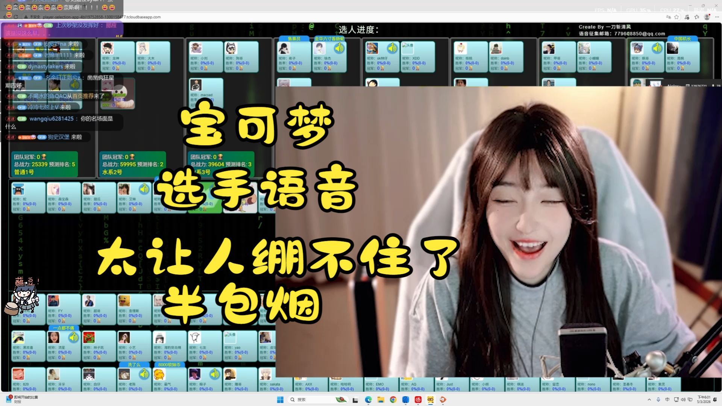Toggle Chinese input mode indicator 中

point(667,400)
